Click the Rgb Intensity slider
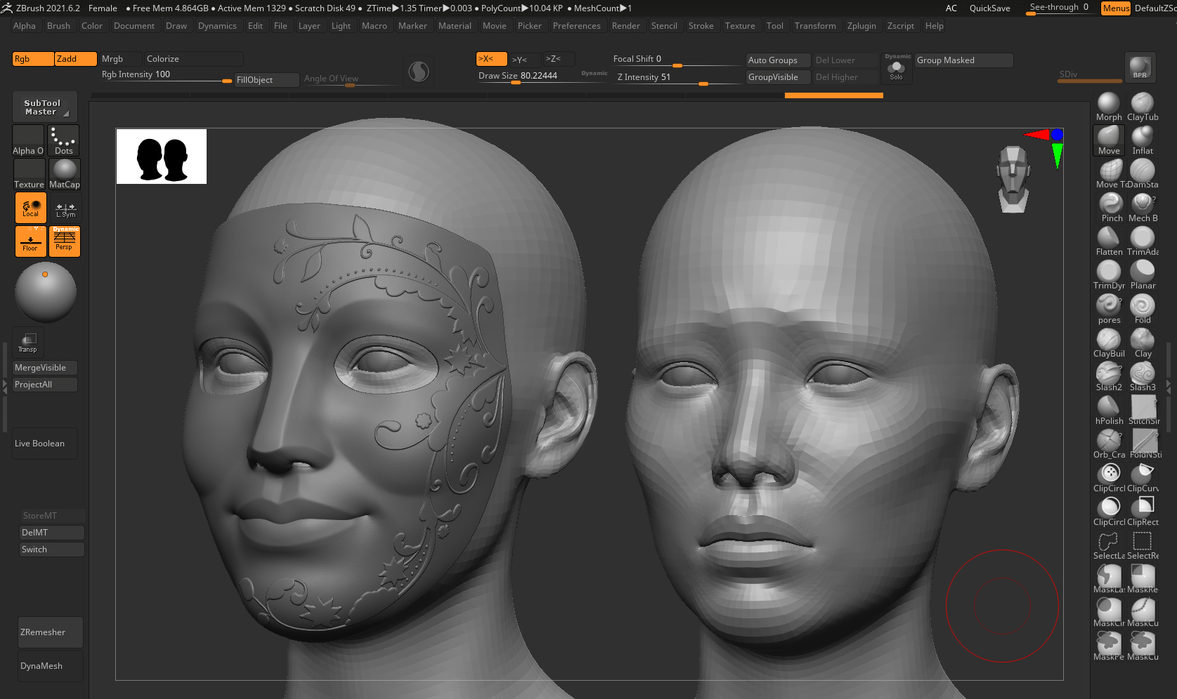 click(166, 75)
